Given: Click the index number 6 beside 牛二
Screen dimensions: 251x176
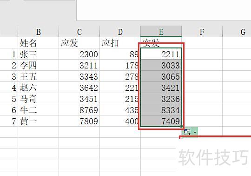Looking at the screenshot, I should pyautogui.click(x=14, y=110).
